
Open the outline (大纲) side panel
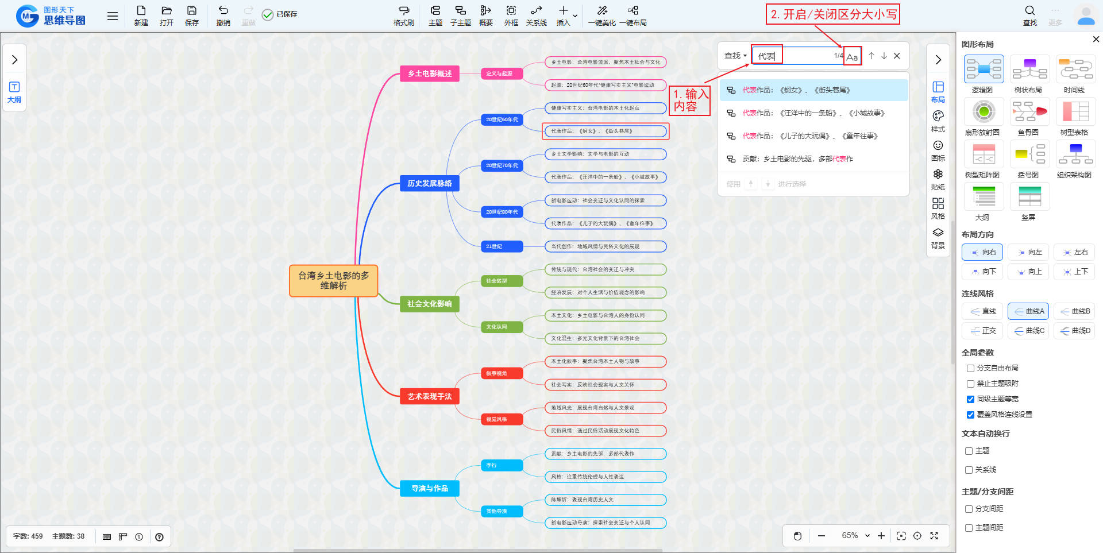[x=14, y=92]
